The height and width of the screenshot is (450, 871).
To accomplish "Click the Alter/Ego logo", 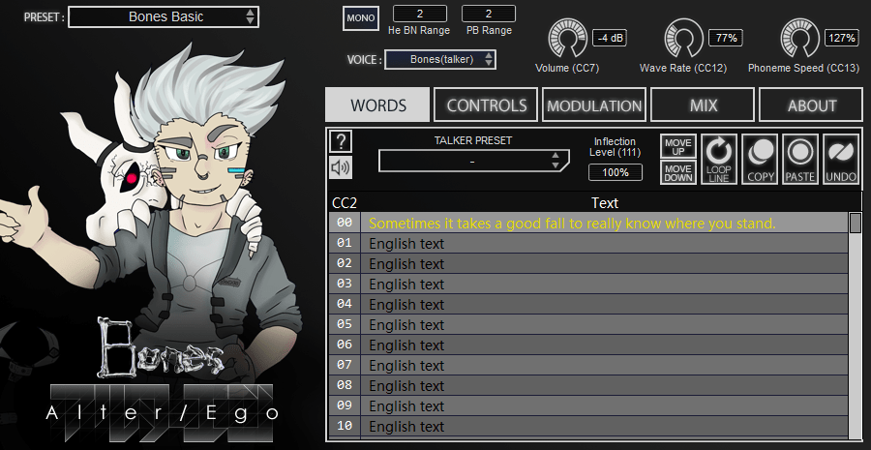I will pos(163,413).
